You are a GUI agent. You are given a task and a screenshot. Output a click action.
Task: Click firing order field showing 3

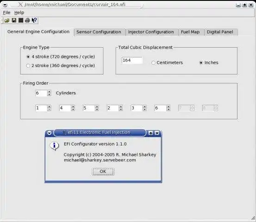click(137, 108)
